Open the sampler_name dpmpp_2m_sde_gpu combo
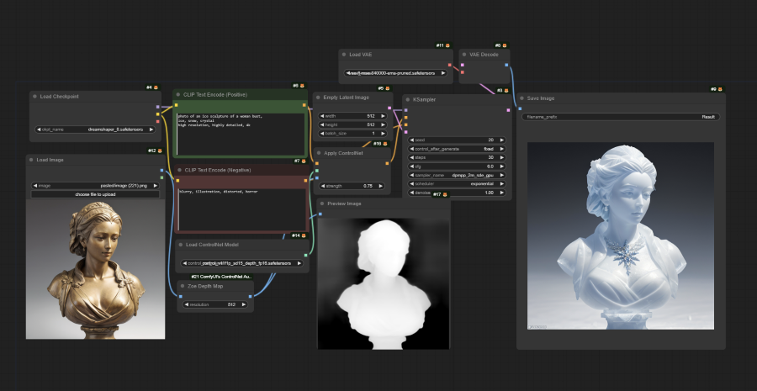Viewport: 757px width, 391px height. pos(457,175)
